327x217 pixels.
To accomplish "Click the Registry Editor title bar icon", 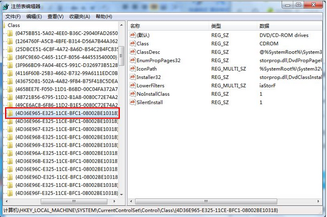I will point(6,7).
